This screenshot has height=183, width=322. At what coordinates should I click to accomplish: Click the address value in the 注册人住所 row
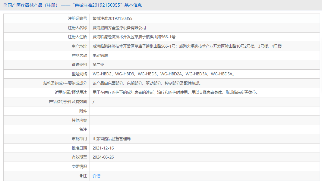134,37
